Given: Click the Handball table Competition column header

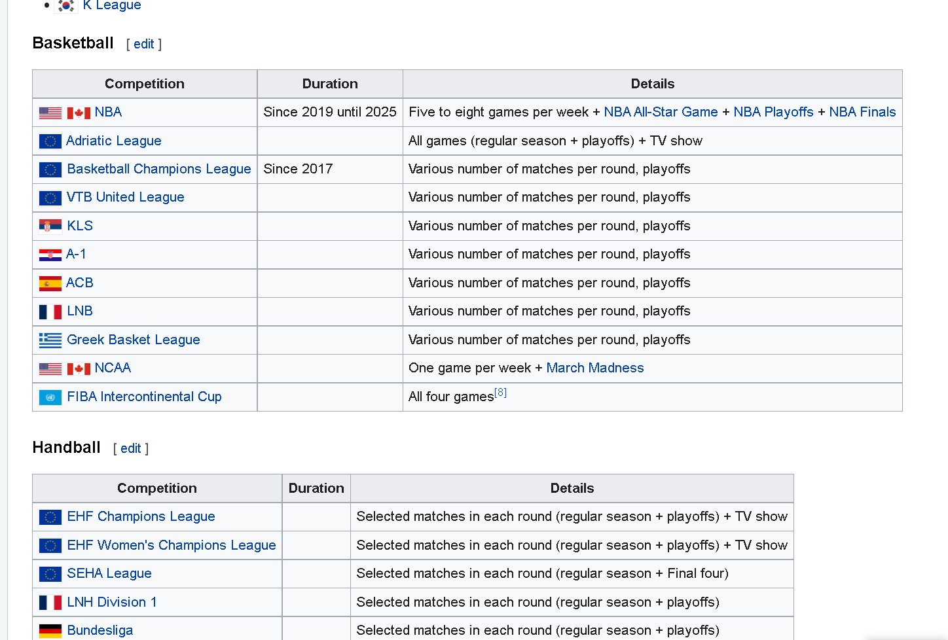Looking at the screenshot, I should point(157,488).
